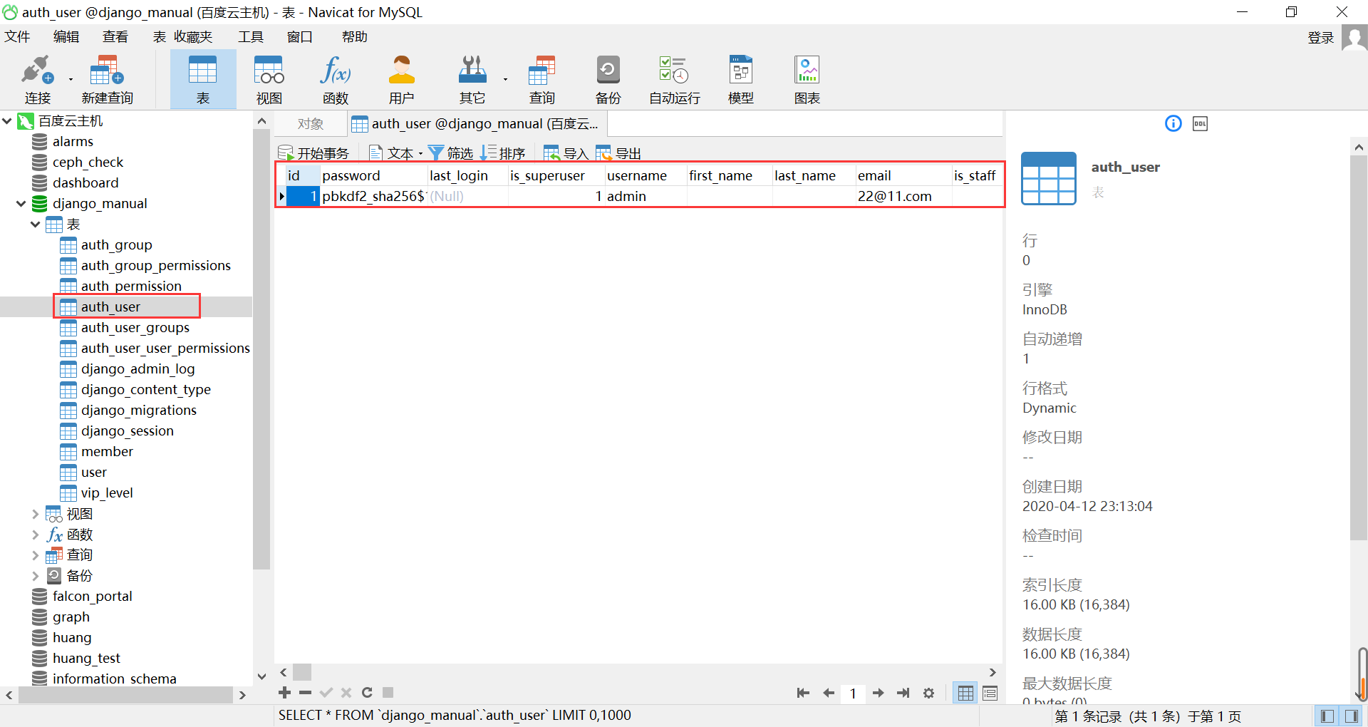Expand the 查询 queries node
Screen dimensions: 1368x727
(36, 555)
